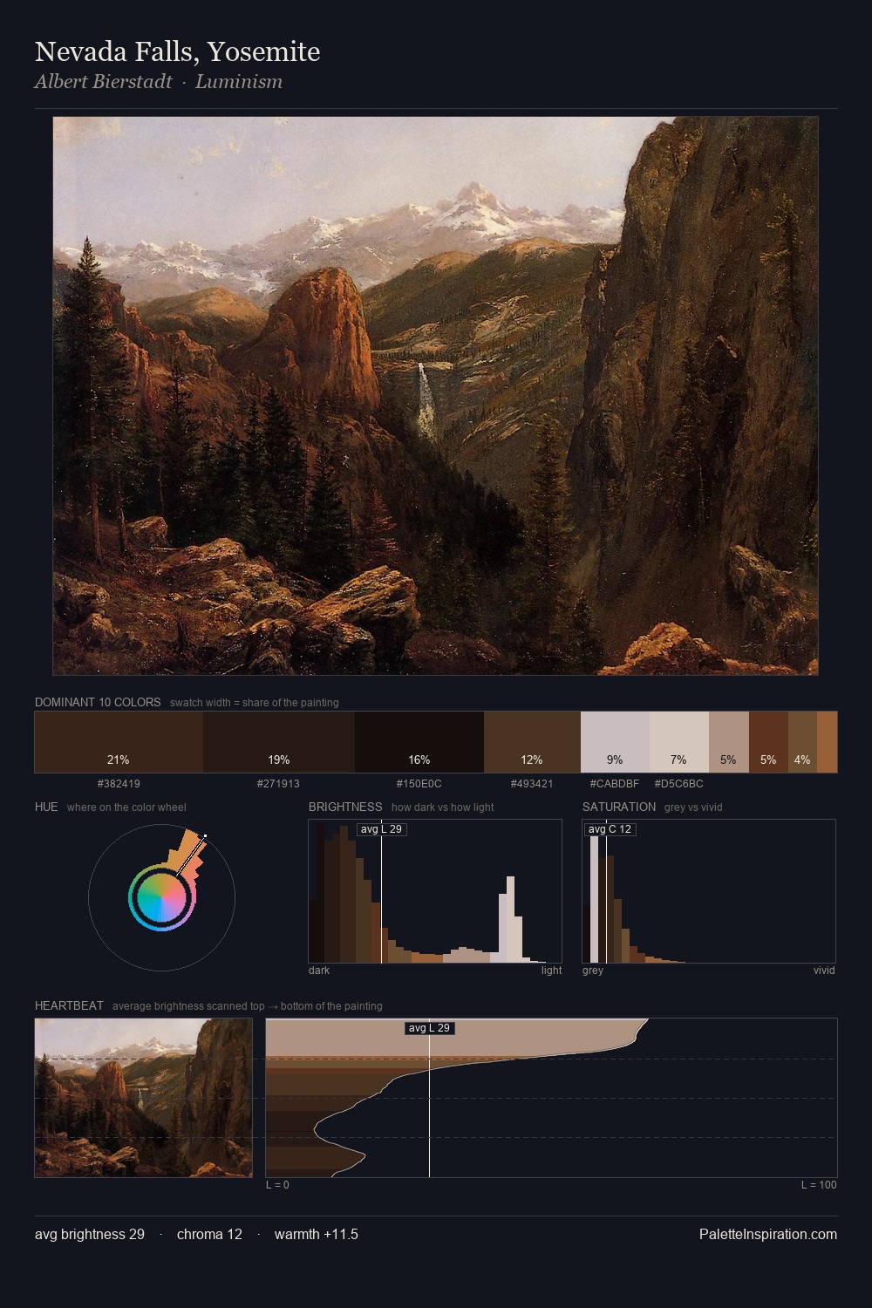The width and height of the screenshot is (872, 1308).
Task: Click the small heartbeat painting thumbnail
Action: [x=143, y=1098]
